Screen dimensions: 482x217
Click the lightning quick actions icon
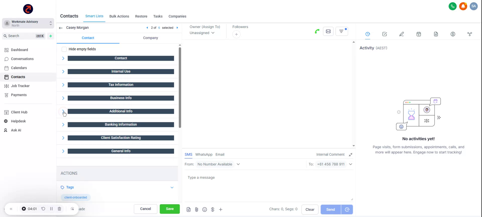(x=51, y=36)
